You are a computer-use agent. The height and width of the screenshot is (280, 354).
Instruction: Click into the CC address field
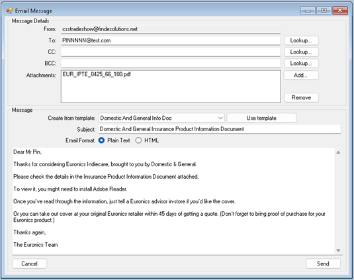(x=171, y=52)
